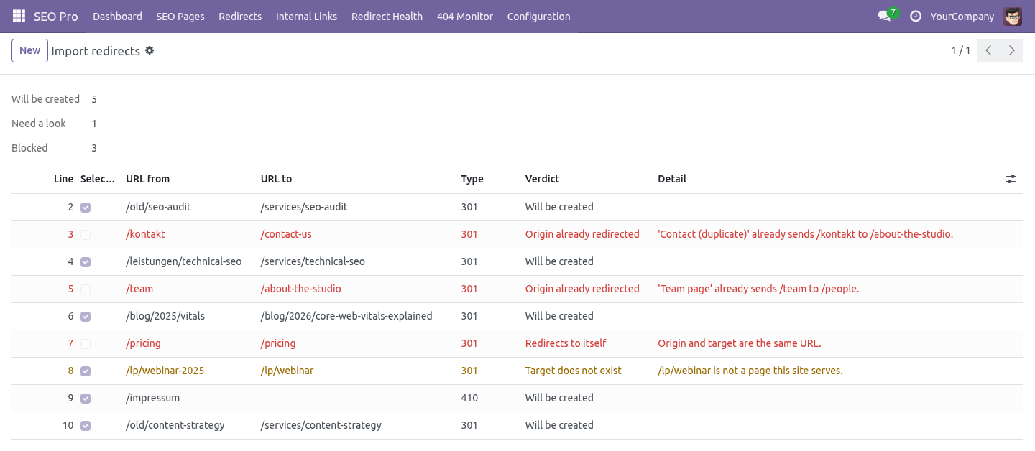This screenshot has height=451, width=1035.
Task: Click the New button
Action: (x=29, y=50)
